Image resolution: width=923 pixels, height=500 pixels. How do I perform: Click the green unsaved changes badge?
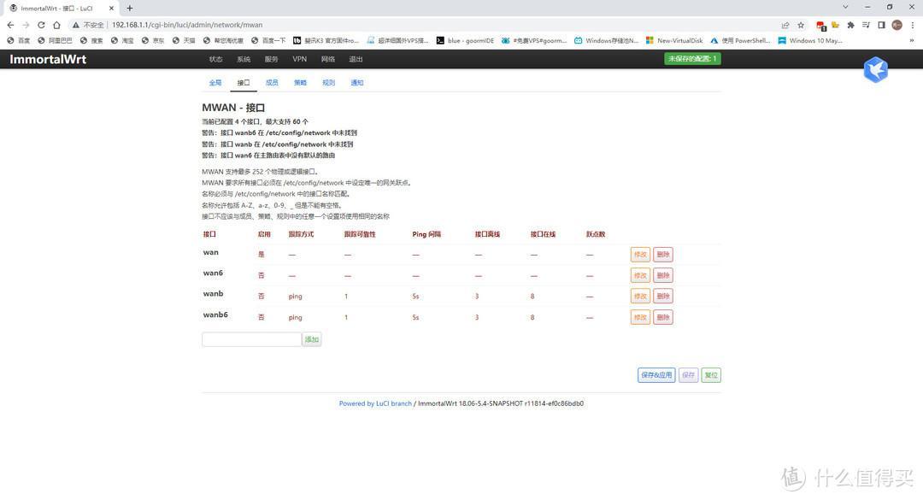692,59
